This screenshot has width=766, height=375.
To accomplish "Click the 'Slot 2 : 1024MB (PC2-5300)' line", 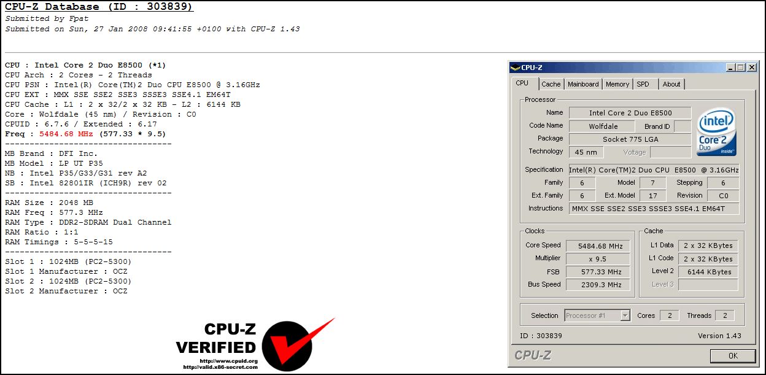I will pos(69,281).
